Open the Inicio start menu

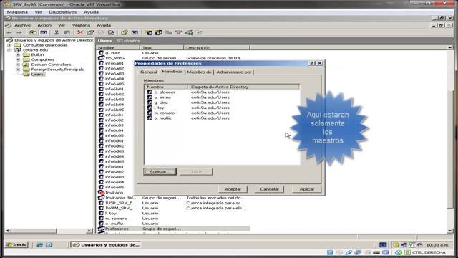pos(16,244)
